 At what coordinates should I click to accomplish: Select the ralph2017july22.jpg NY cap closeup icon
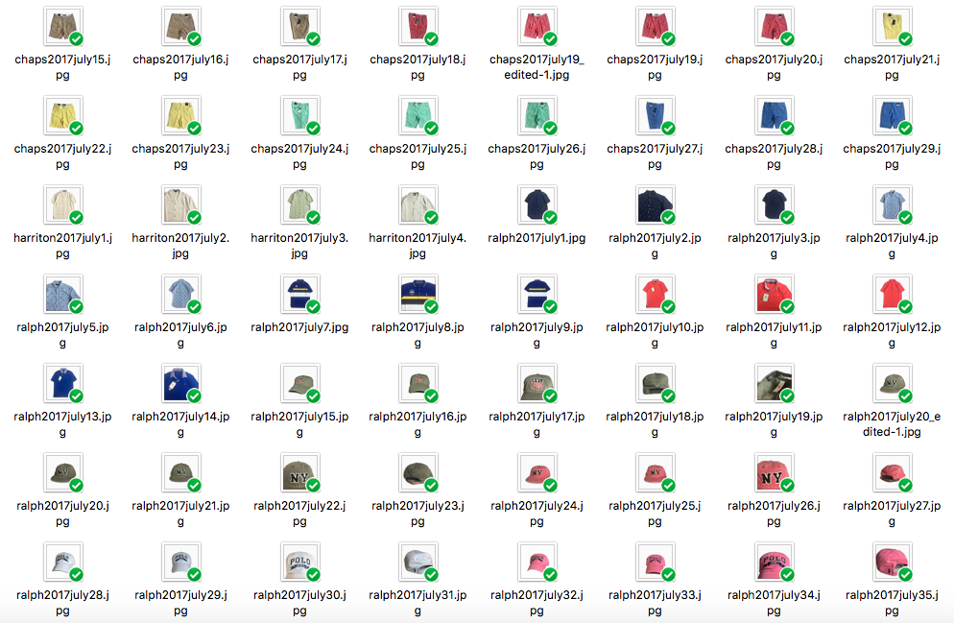point(300,473)
